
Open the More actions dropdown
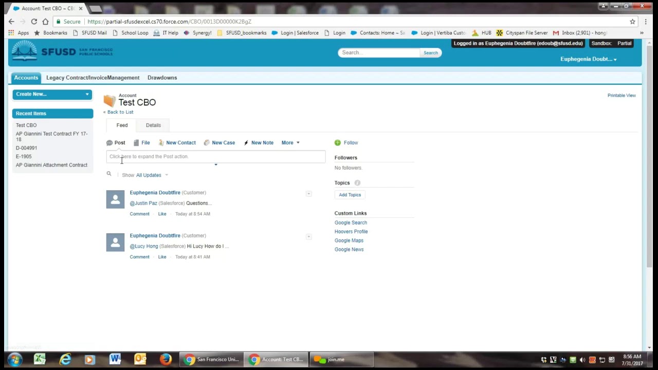click(290, 143)
